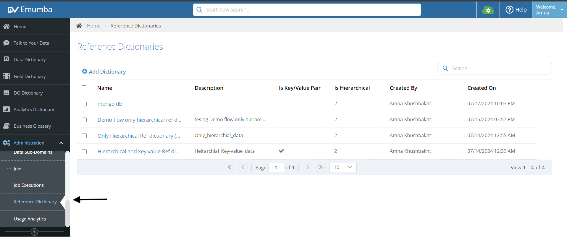The height and width of the screenshot is (237, 567).
Task: Click the Analytics Dictionary chart icon
Action: click(x=6, y=109)
